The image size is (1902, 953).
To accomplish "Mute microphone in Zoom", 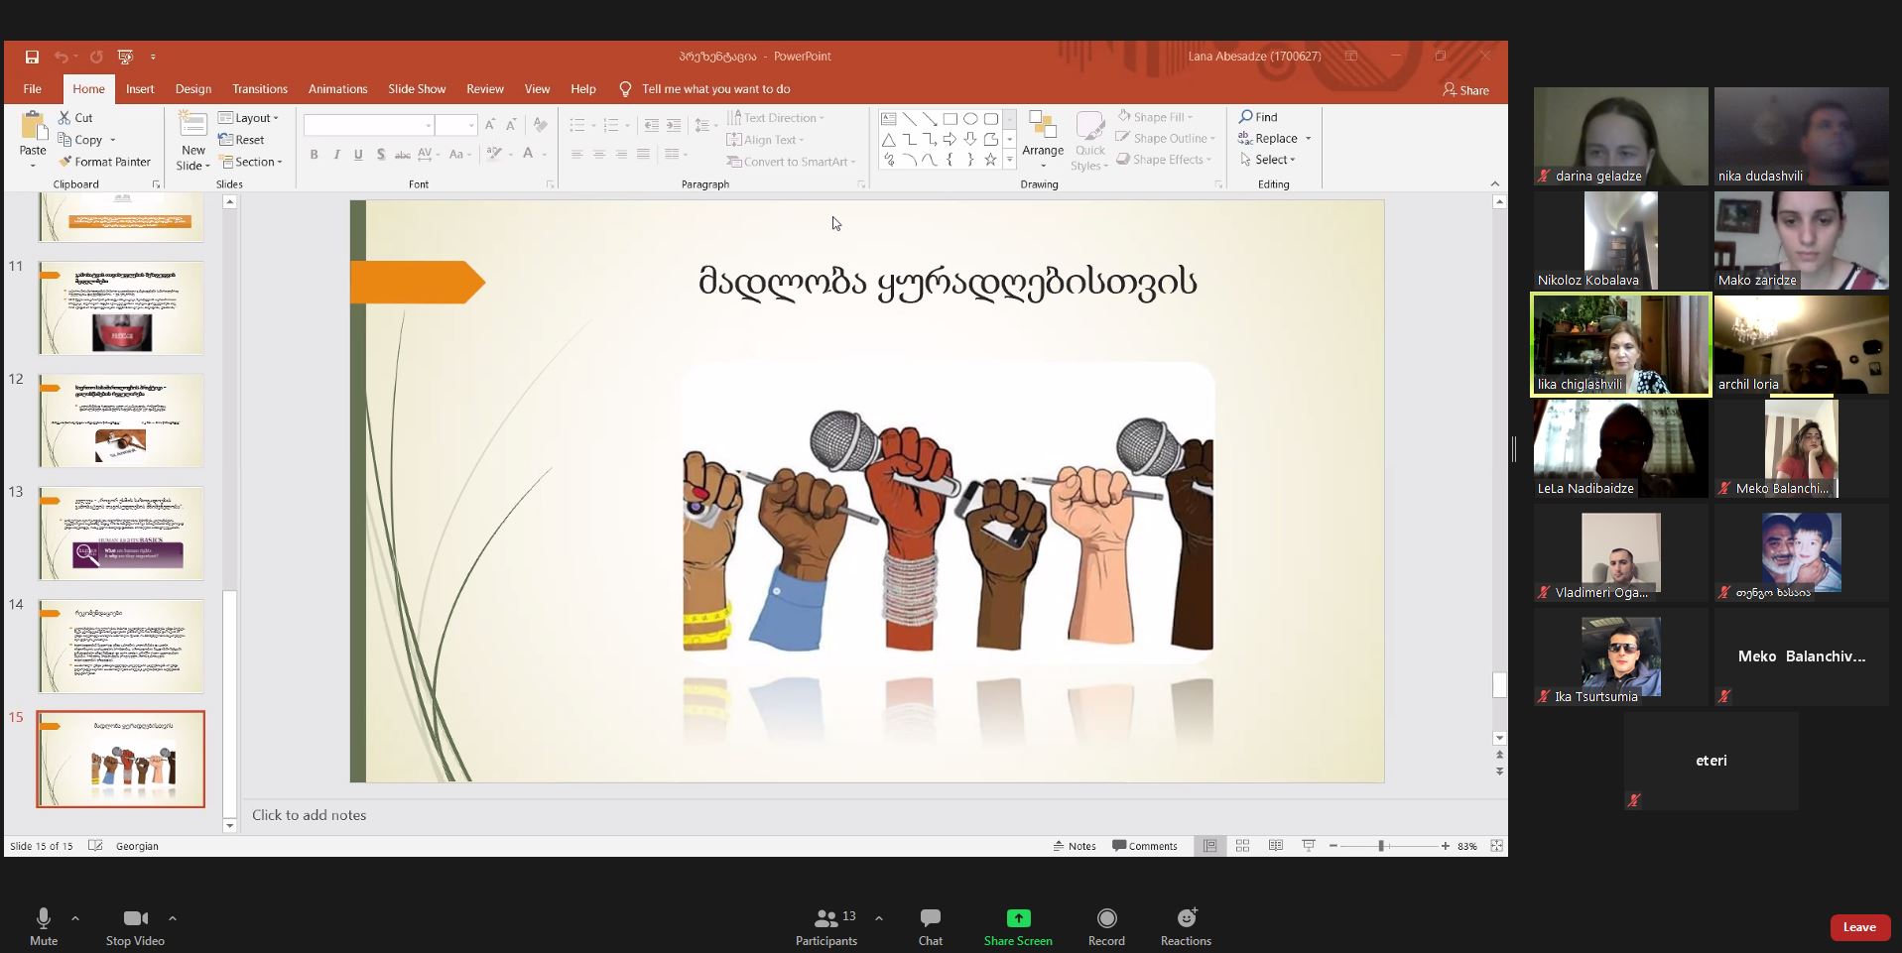I will (x=44, y=927).
